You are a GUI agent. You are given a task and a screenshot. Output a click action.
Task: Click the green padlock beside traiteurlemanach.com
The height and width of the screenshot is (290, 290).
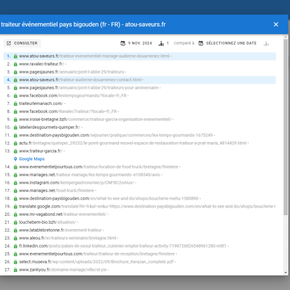coord(16,104)
